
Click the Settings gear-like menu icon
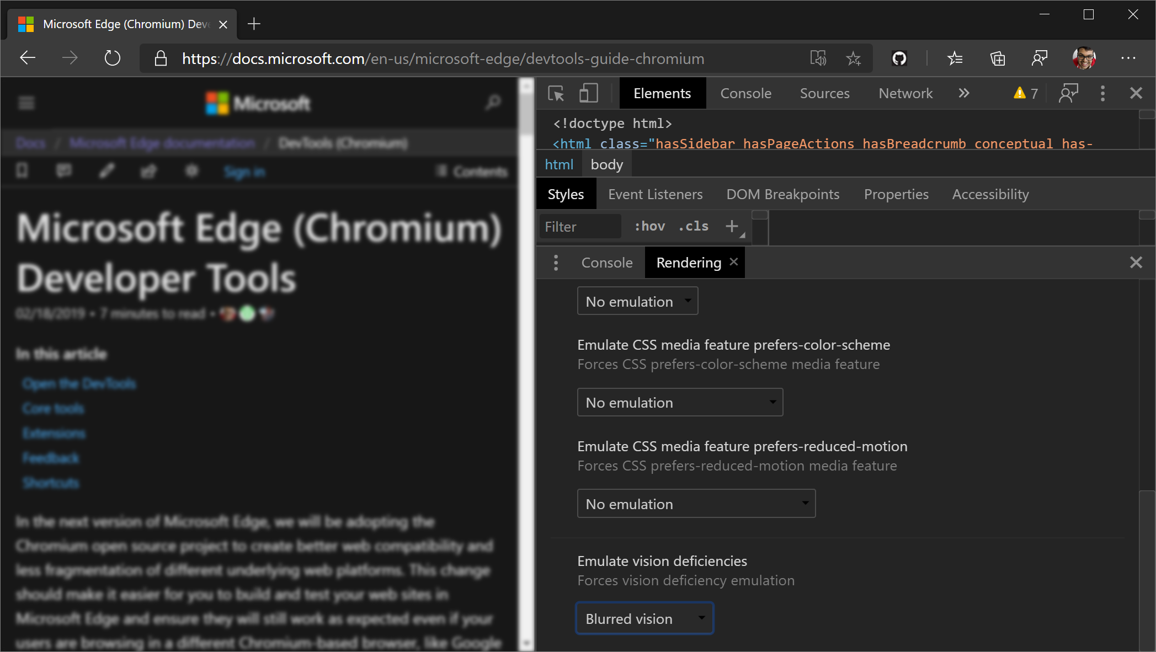pos(1103,94)
